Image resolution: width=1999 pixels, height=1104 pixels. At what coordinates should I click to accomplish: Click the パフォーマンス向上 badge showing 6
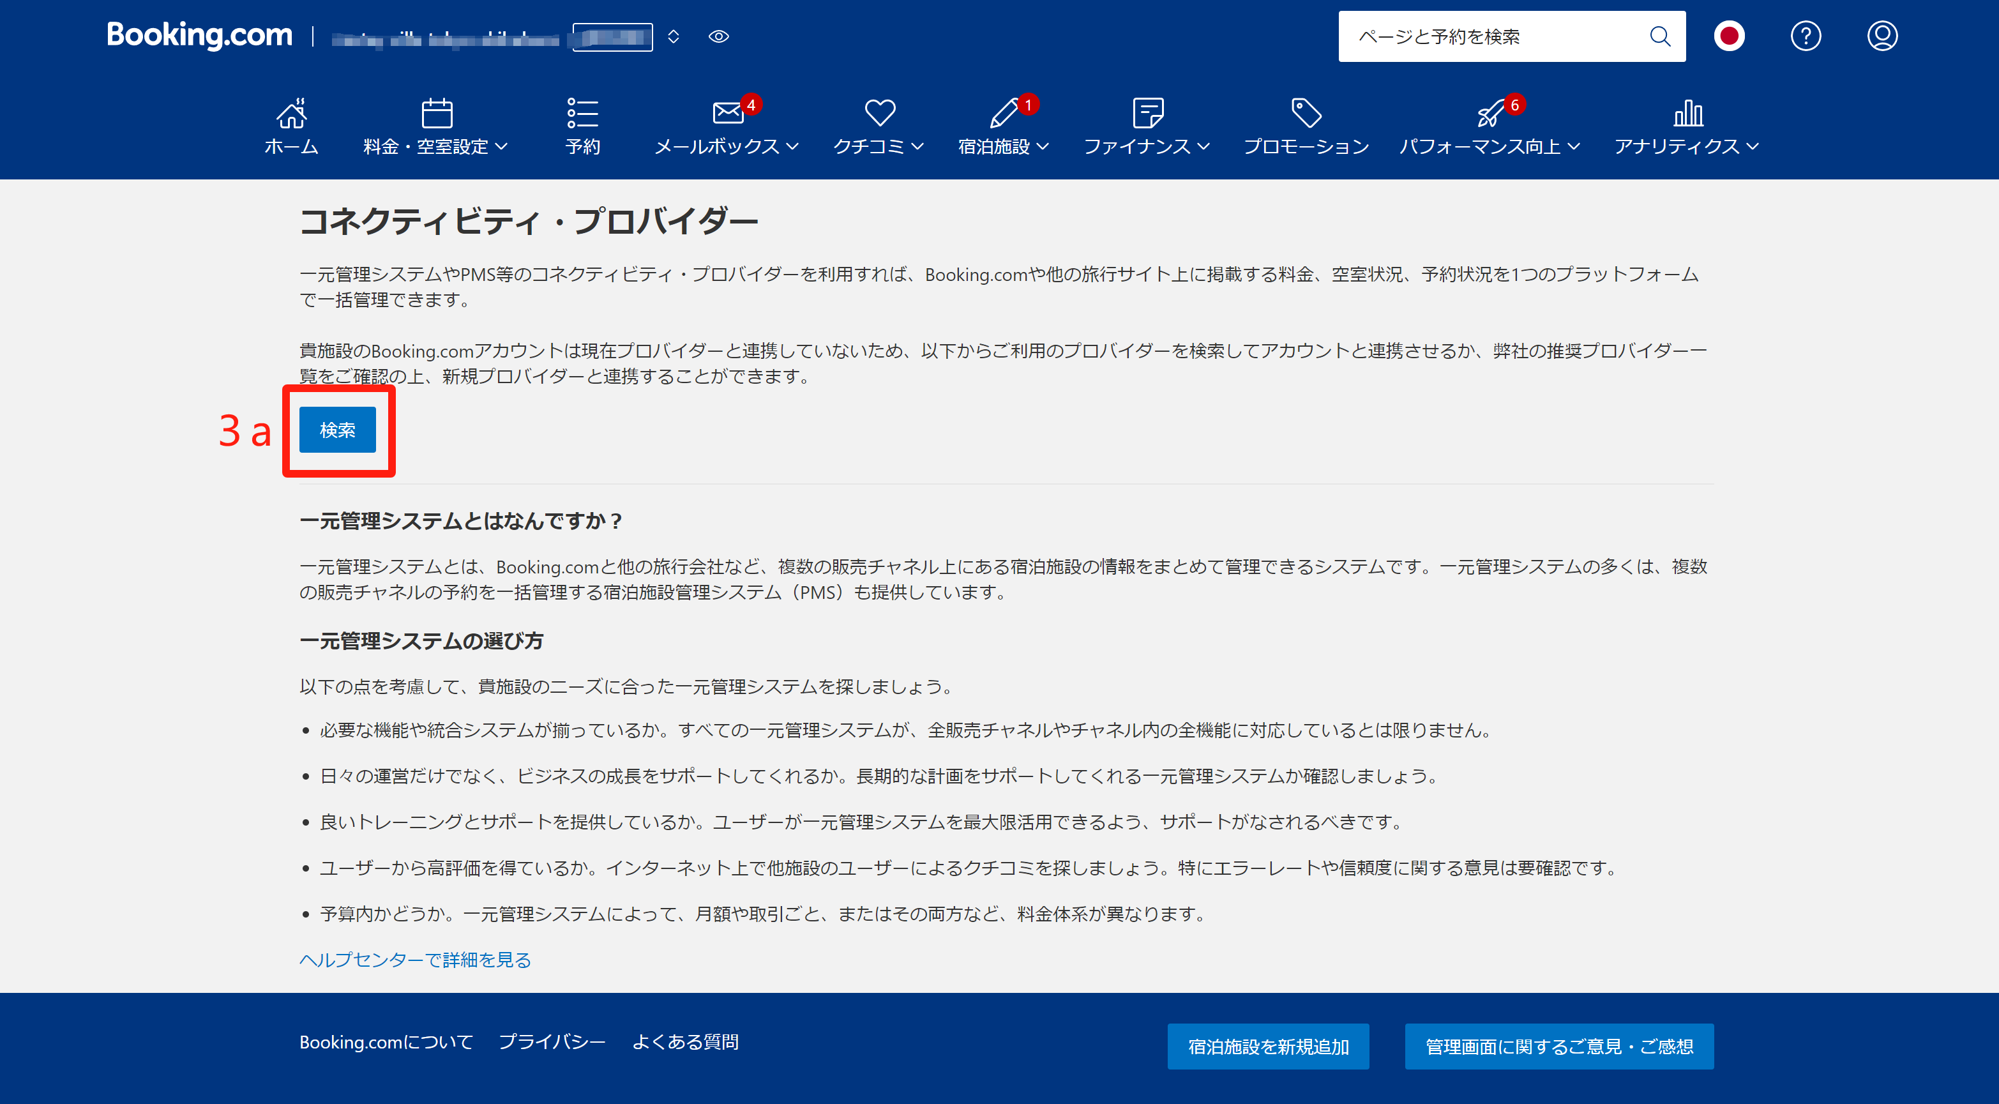click(x=1515, y=105)
